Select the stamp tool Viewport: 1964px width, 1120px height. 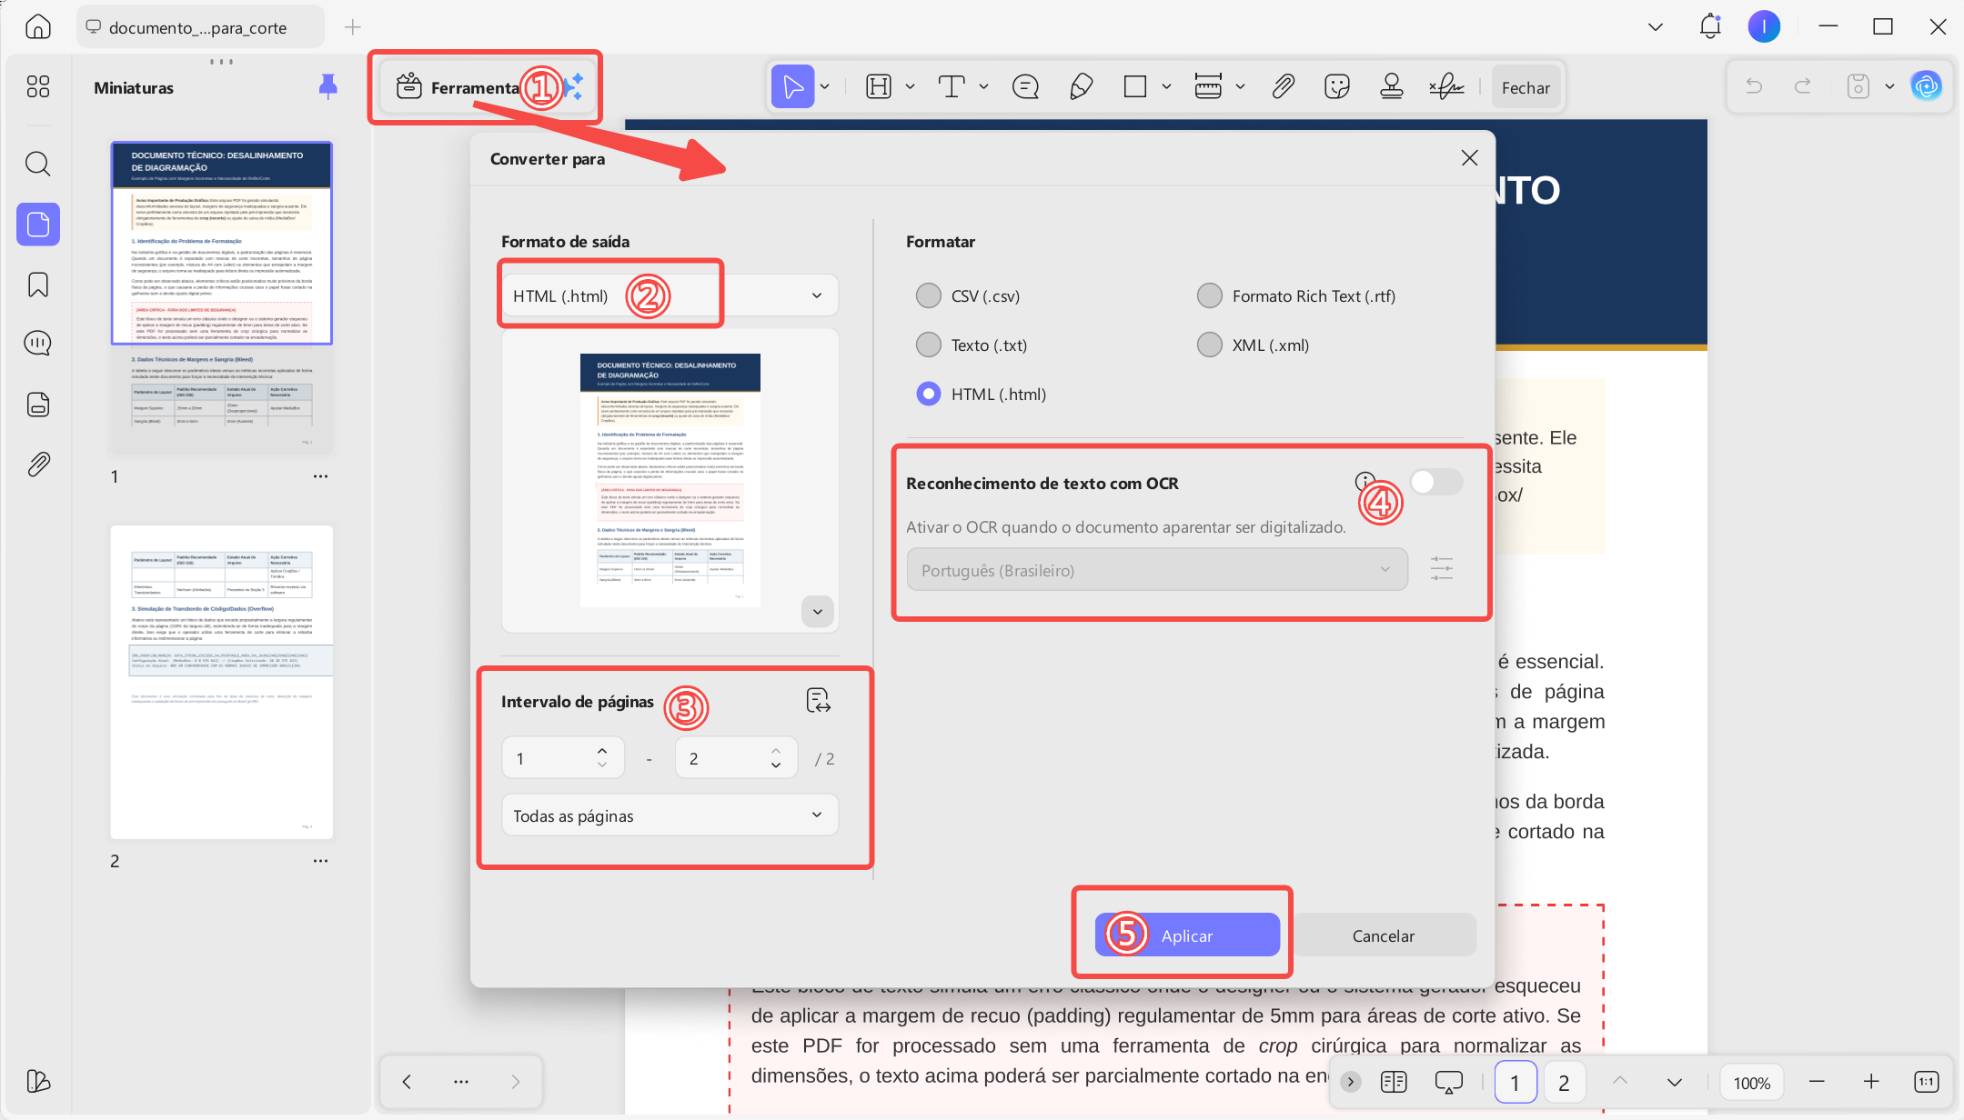click(x=1391, y=87)
